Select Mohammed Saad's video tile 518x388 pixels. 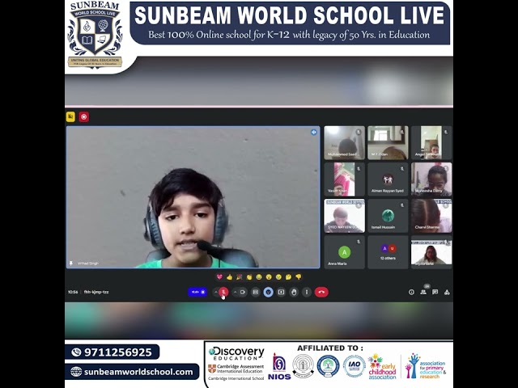(344, 142)
